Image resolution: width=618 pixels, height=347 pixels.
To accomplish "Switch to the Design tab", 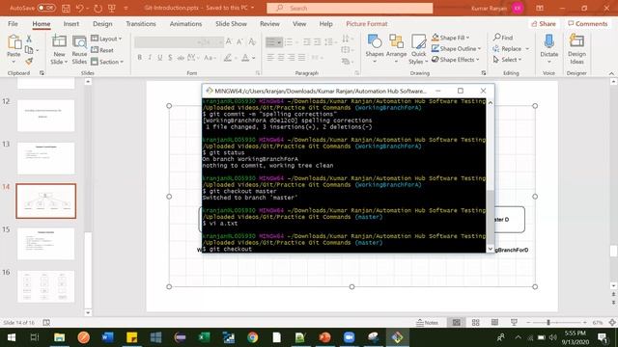I will pyautogui.click(x=102, y=23).
